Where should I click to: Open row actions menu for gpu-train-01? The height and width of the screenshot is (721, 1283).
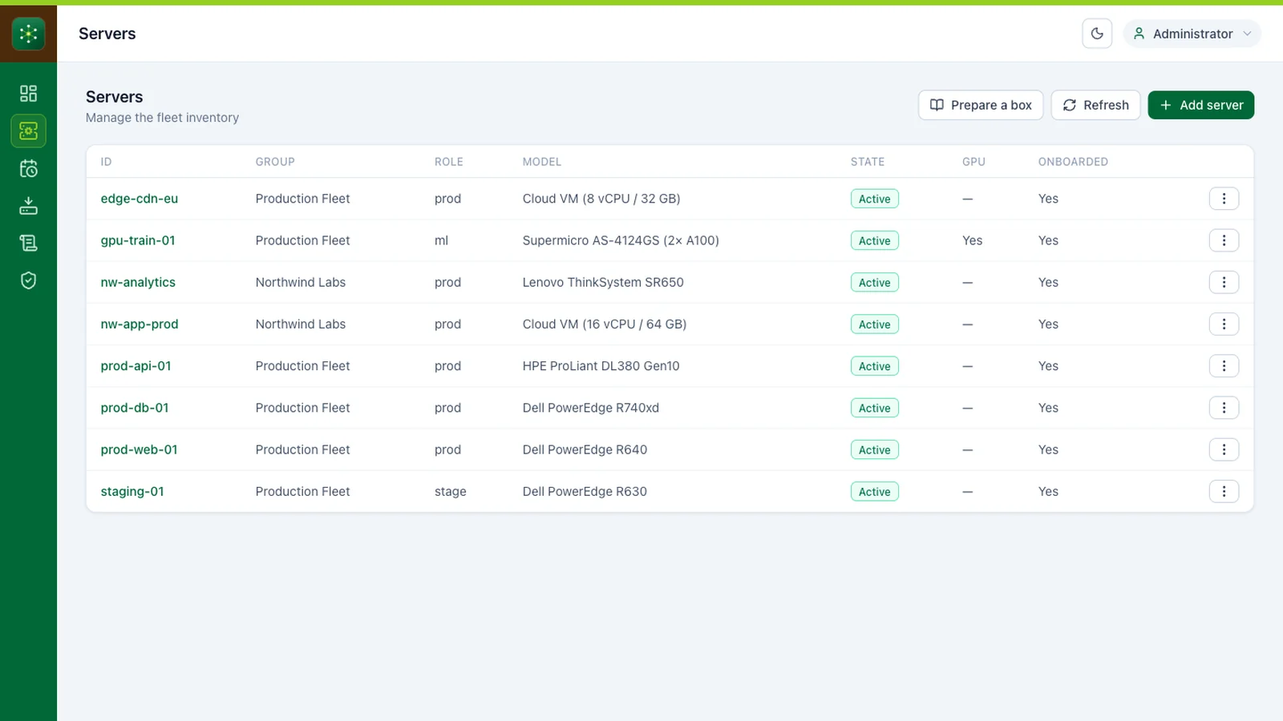pyautogui.click(x=1224, y=240)
